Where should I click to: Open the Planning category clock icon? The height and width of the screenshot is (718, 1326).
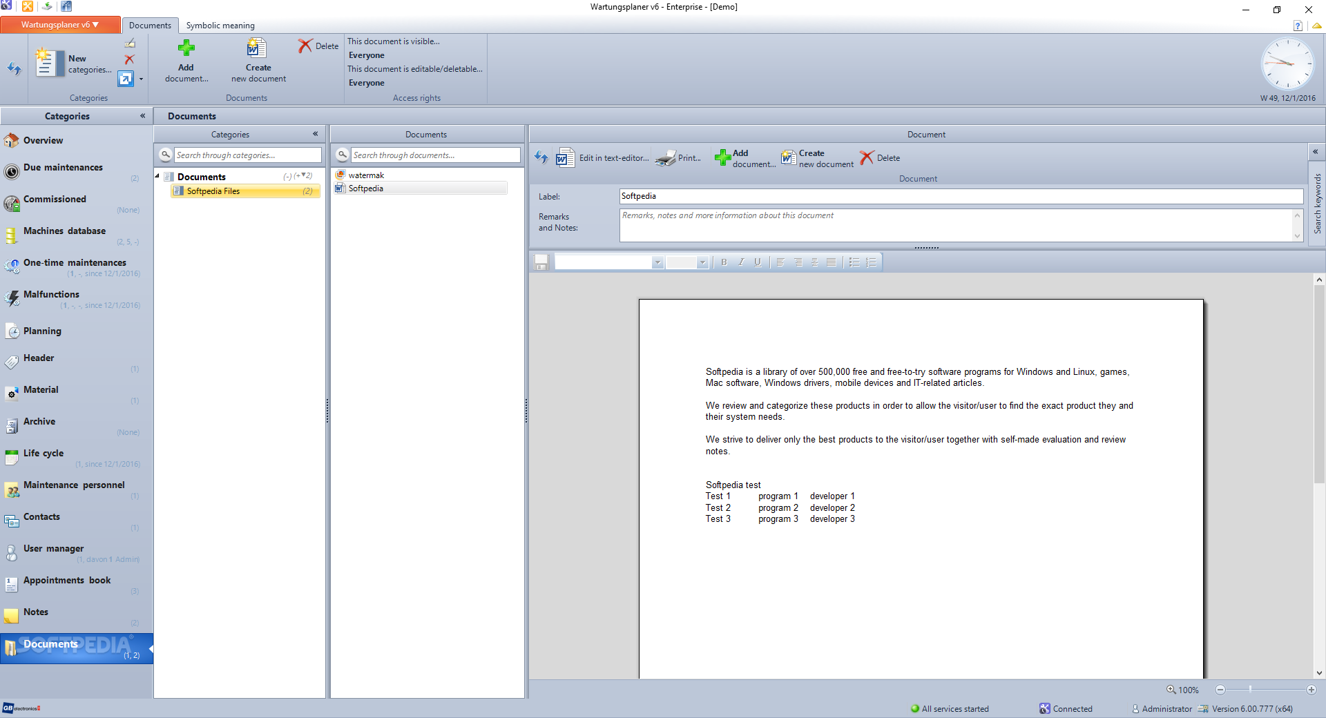[12, 331]
